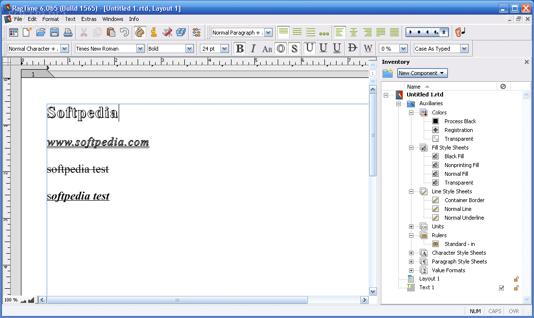
Task: Collapse the Colors tree node
Action: point(411,112)
